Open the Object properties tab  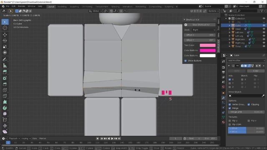[223, 93]
